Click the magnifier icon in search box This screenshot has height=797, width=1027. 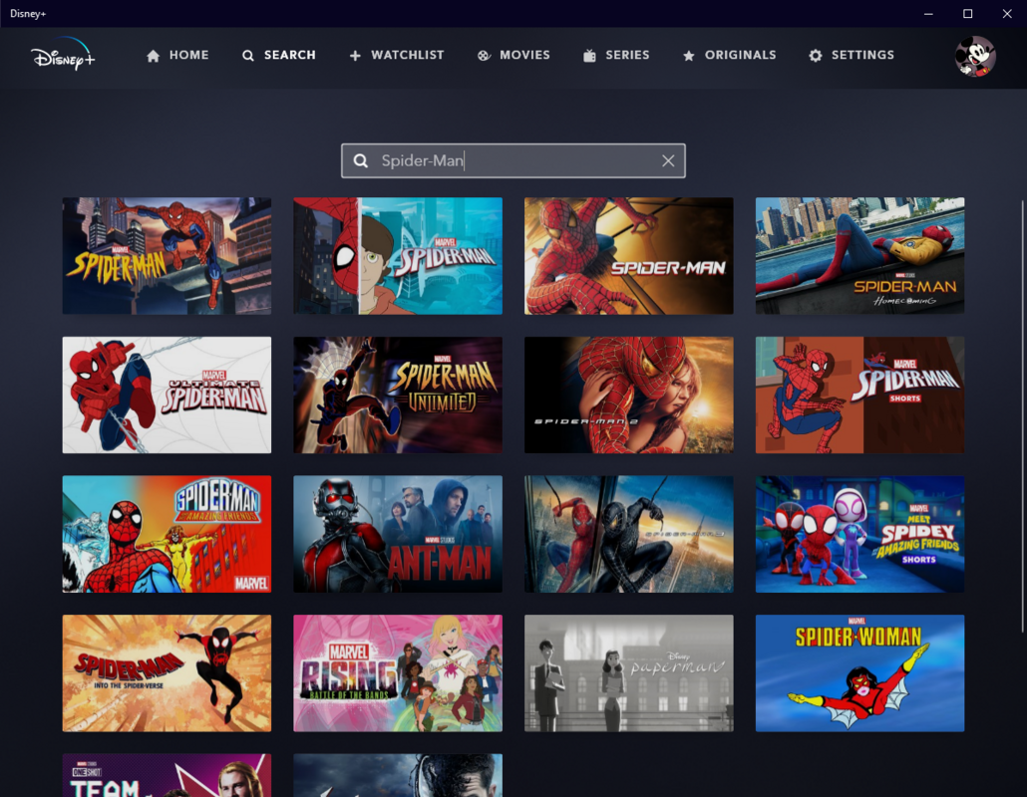(361, 161)
